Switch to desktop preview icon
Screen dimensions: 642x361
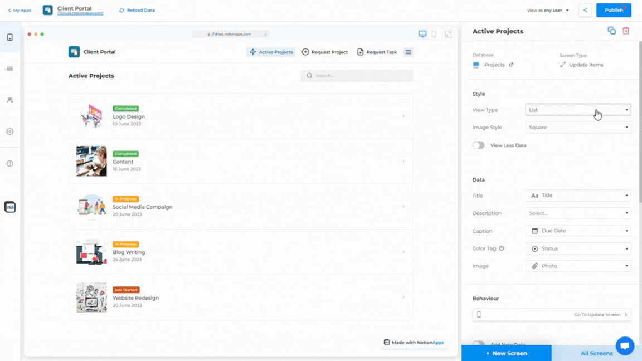pos(422,34)
